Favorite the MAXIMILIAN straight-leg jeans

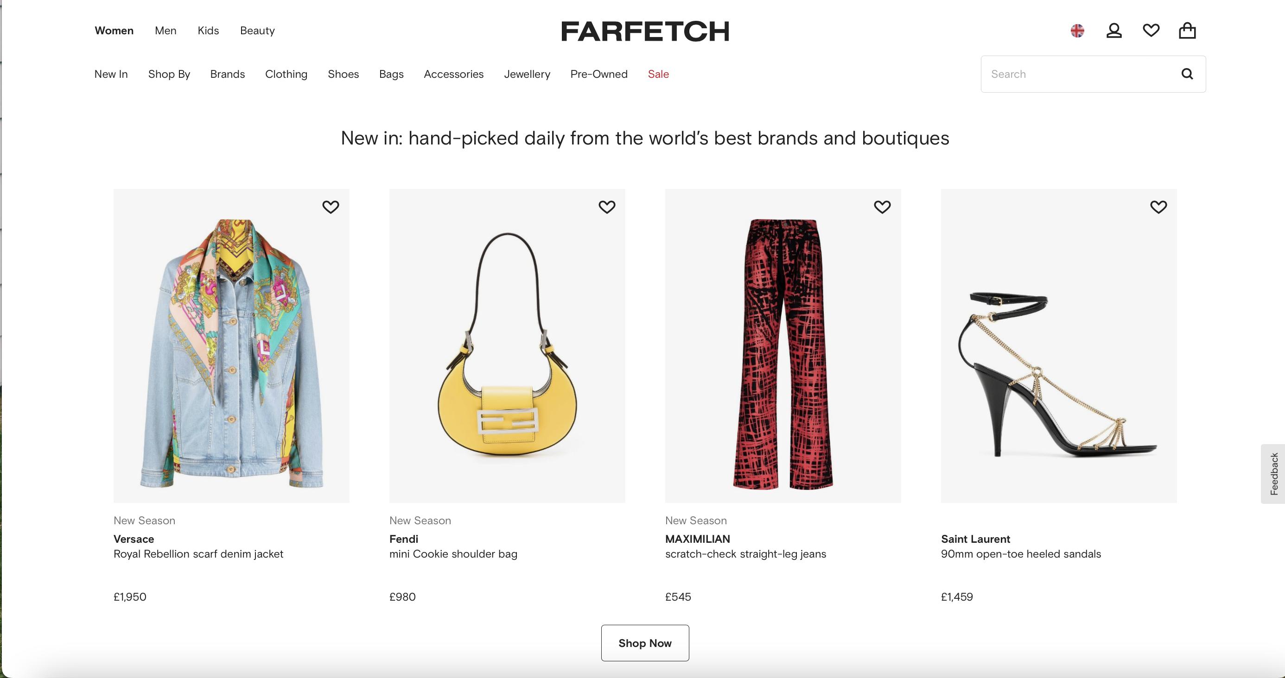883,207
